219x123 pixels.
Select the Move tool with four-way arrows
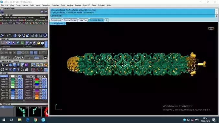(19, 35)
